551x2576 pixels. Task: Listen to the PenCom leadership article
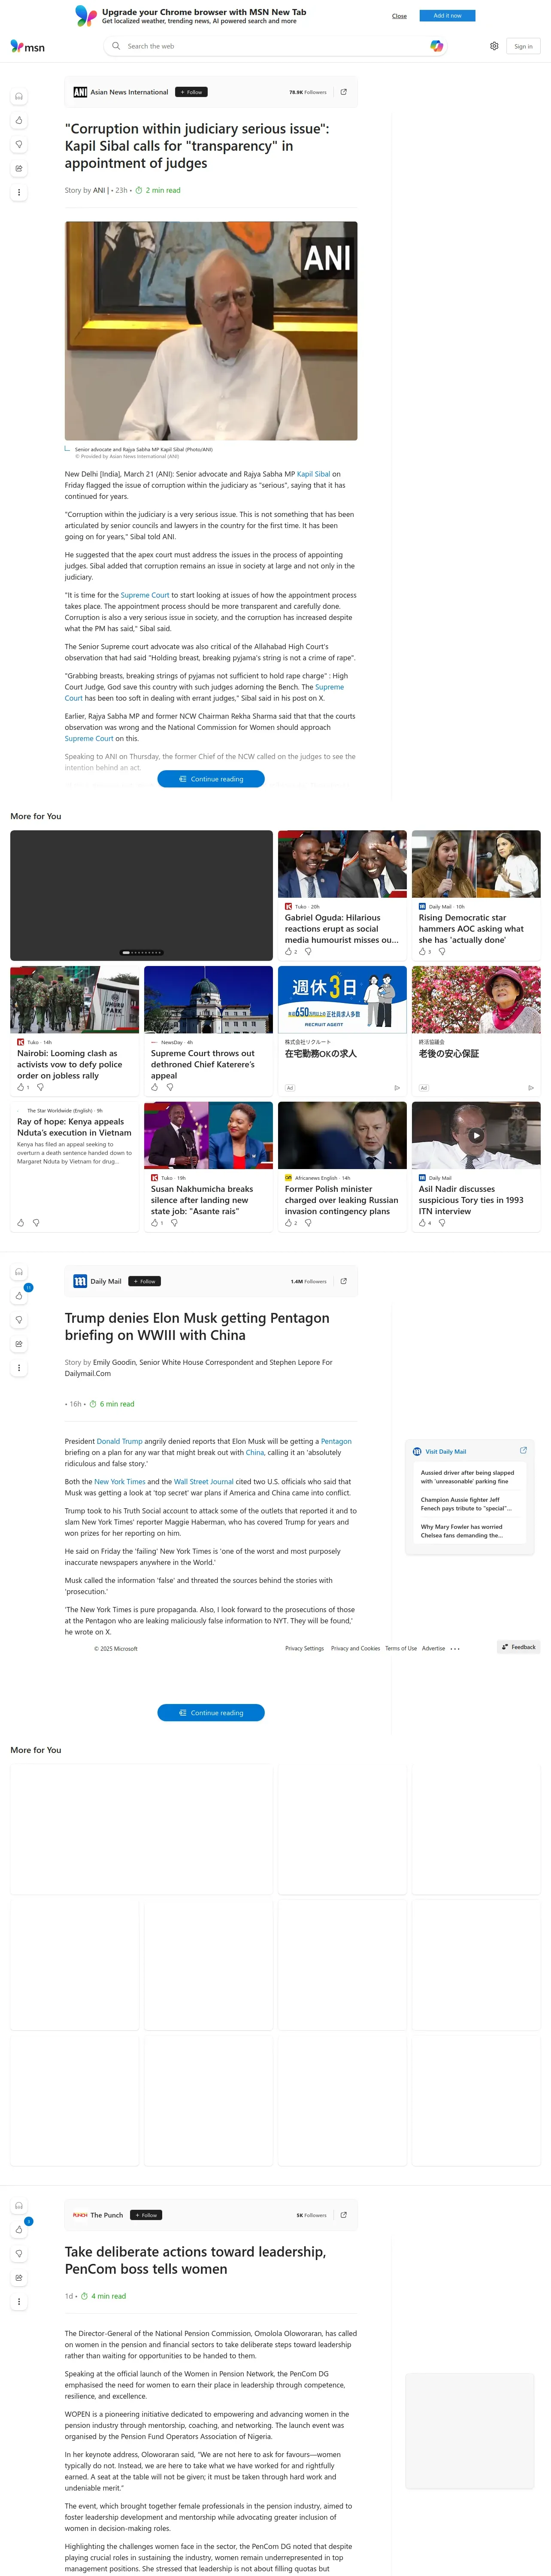19,2206
